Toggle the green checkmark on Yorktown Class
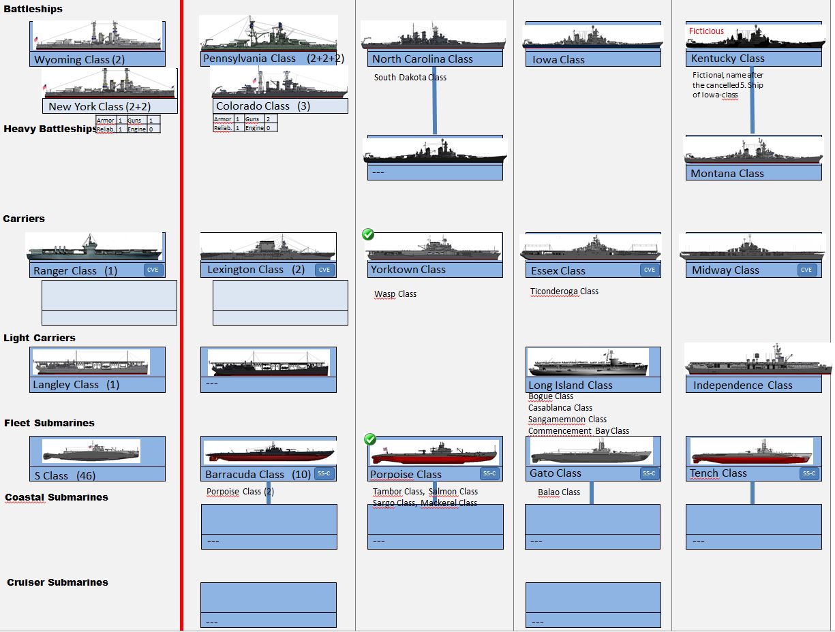Screen dimensions: 835x632 (x=368, y=234)
